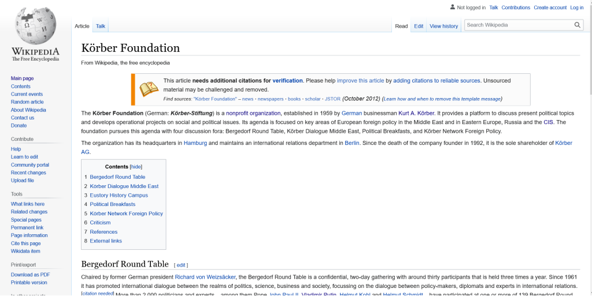Image resolution: width=592 pixels, height=296 pixels.
Task: Open Current events in the sidebar
Action: coord(27,94)
